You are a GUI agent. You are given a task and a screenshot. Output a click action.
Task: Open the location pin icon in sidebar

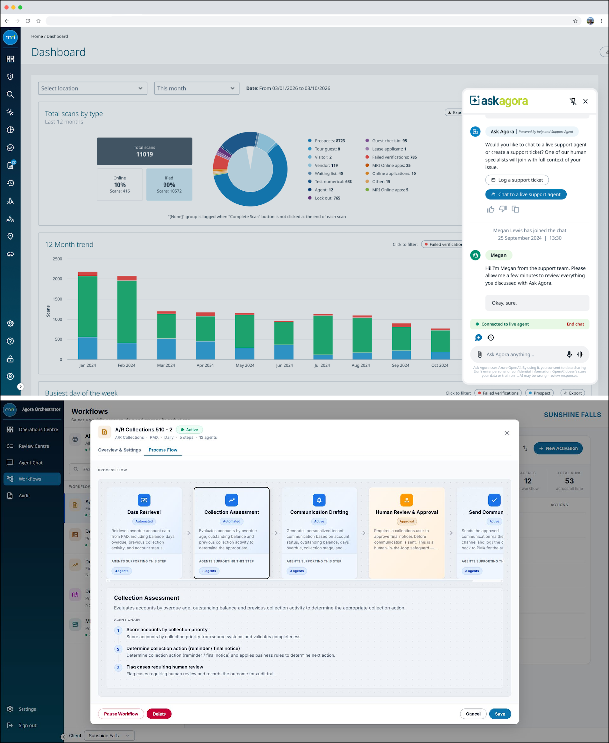(x=10, y=236)
